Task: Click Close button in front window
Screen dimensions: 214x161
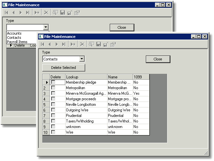Action: (x=158, y=59)
